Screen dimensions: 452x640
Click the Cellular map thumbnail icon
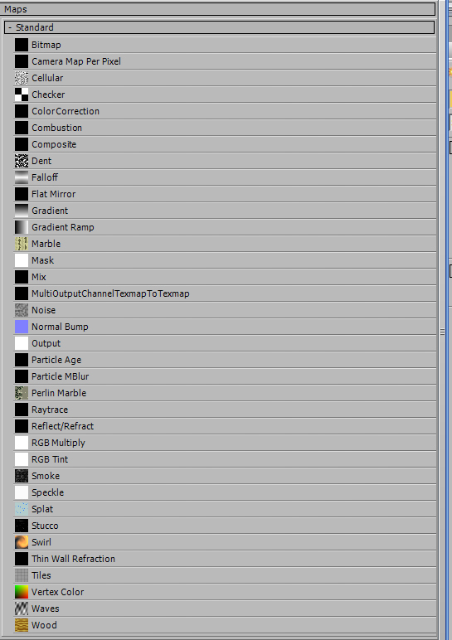click(x=22, y=78)
